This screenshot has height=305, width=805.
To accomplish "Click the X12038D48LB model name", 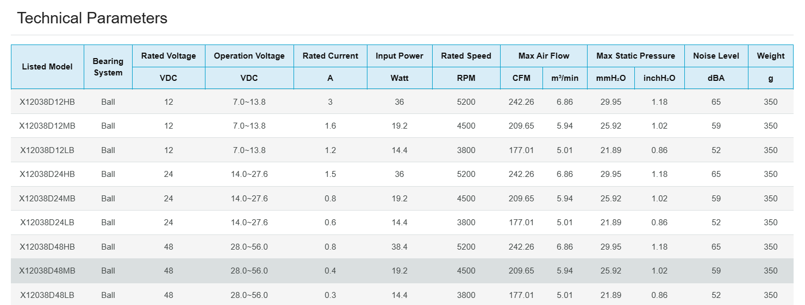I will pos(47,295).
